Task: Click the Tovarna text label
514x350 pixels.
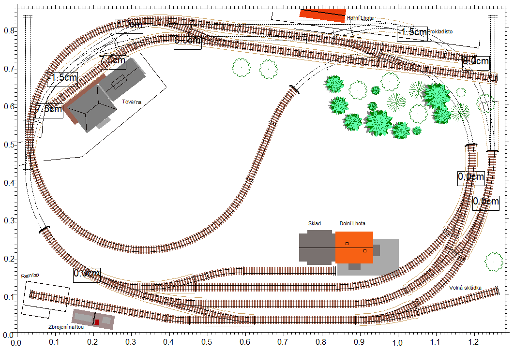Action: 132,102
